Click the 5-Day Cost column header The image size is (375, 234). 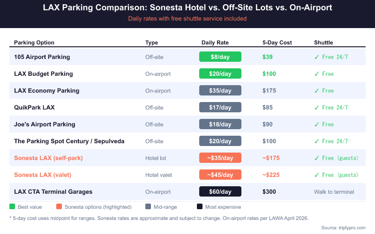[x=277, y=43]
